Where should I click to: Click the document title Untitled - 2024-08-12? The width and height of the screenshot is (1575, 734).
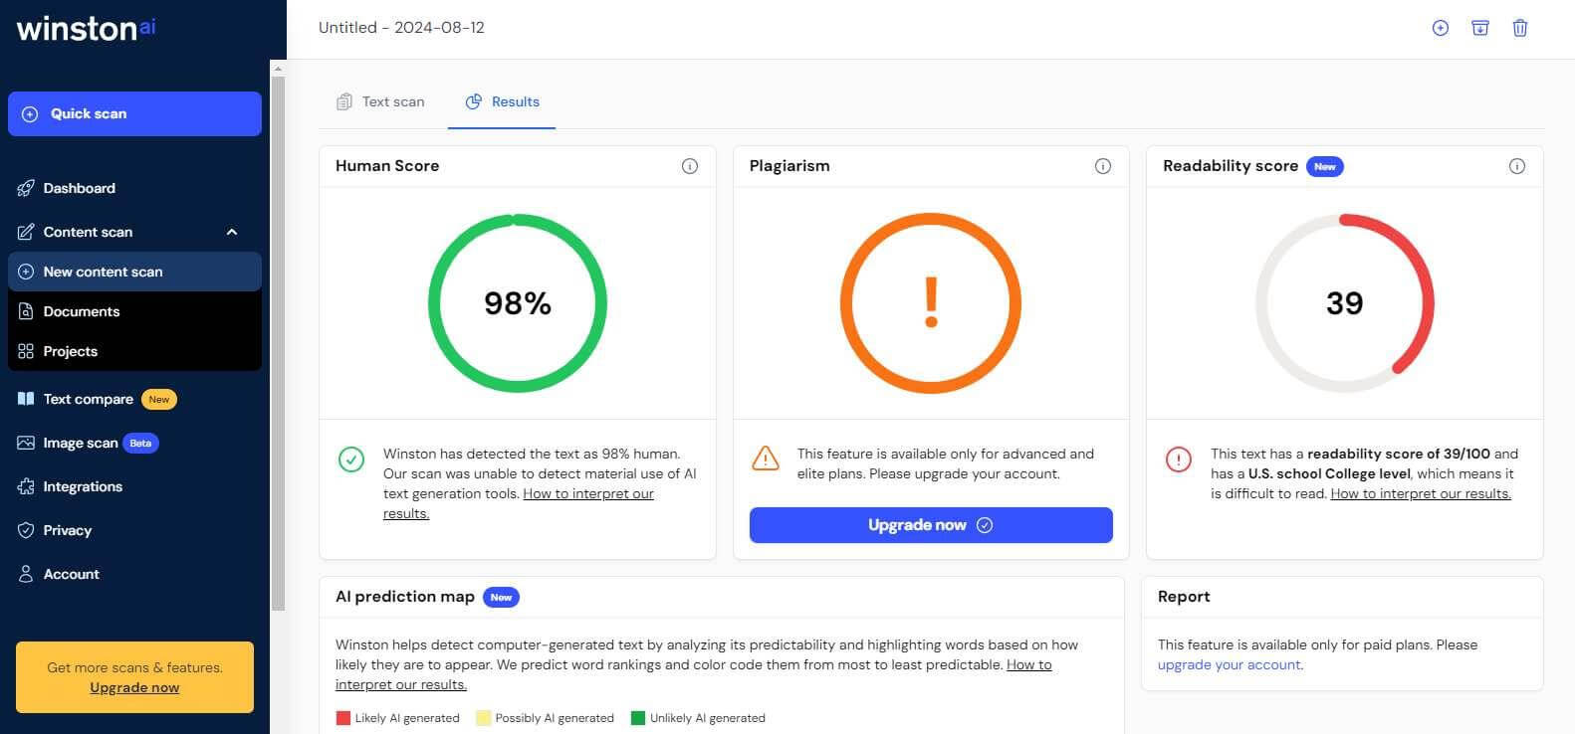coord(401,28)
